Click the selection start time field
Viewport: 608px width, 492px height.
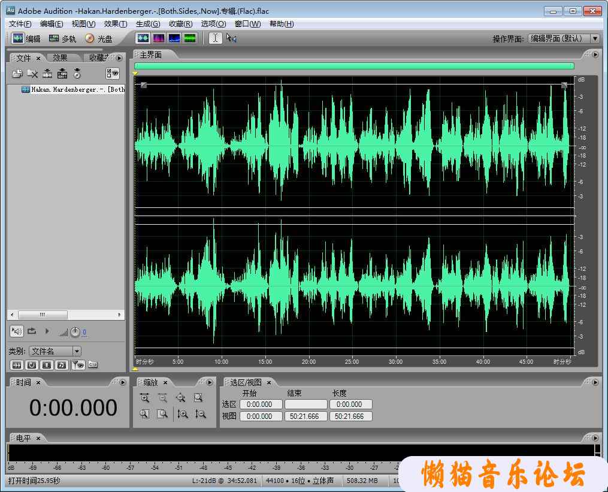(261, 405)
